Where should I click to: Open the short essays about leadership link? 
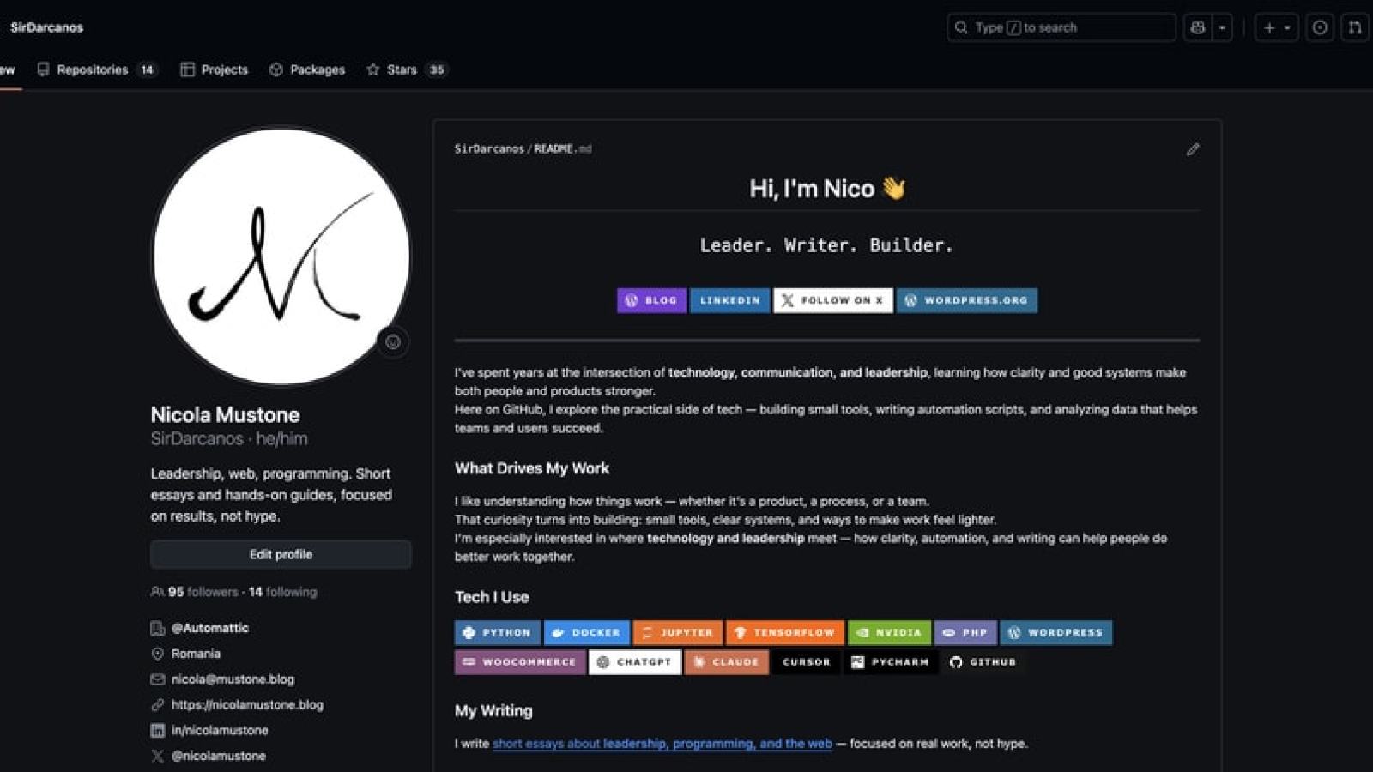click(x=662, y=744)
